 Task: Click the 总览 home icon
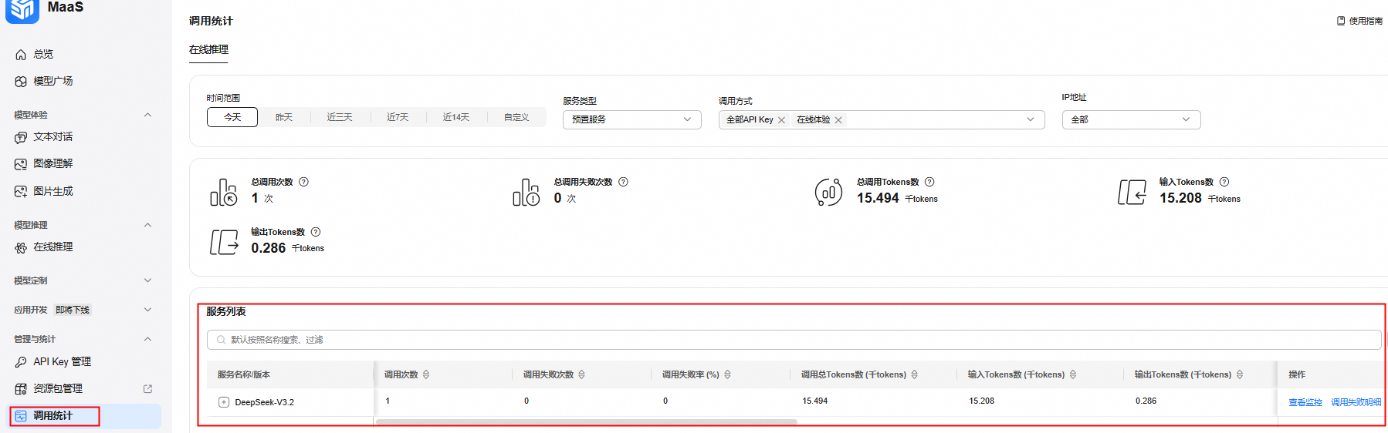tap(21, 55)
